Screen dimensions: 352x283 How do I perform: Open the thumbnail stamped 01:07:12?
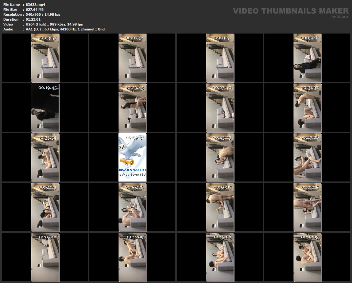(x=45, y=257)
